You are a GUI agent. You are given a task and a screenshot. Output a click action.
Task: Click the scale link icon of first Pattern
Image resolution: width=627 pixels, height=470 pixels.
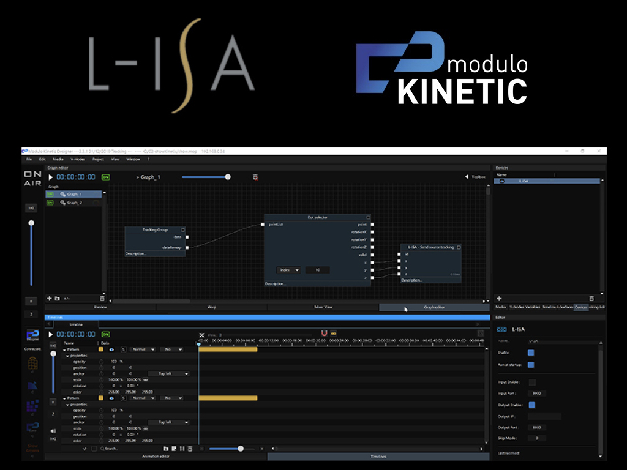pyautogui.click(x=146, y=379)
